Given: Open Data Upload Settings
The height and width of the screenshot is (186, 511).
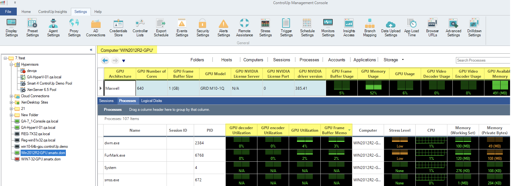Looking at the screenshot, I should pos(391,28).
